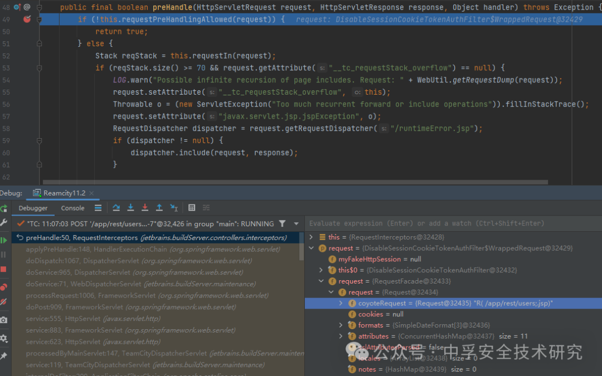
Task: Click the Rerun debug session icon
Action: (3, 208)
